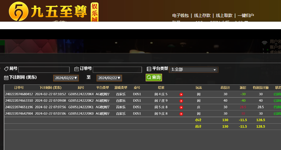Click the calendar icon beside 下注时间
This screenshot has height=150, width=281.
tap(6, 78)
